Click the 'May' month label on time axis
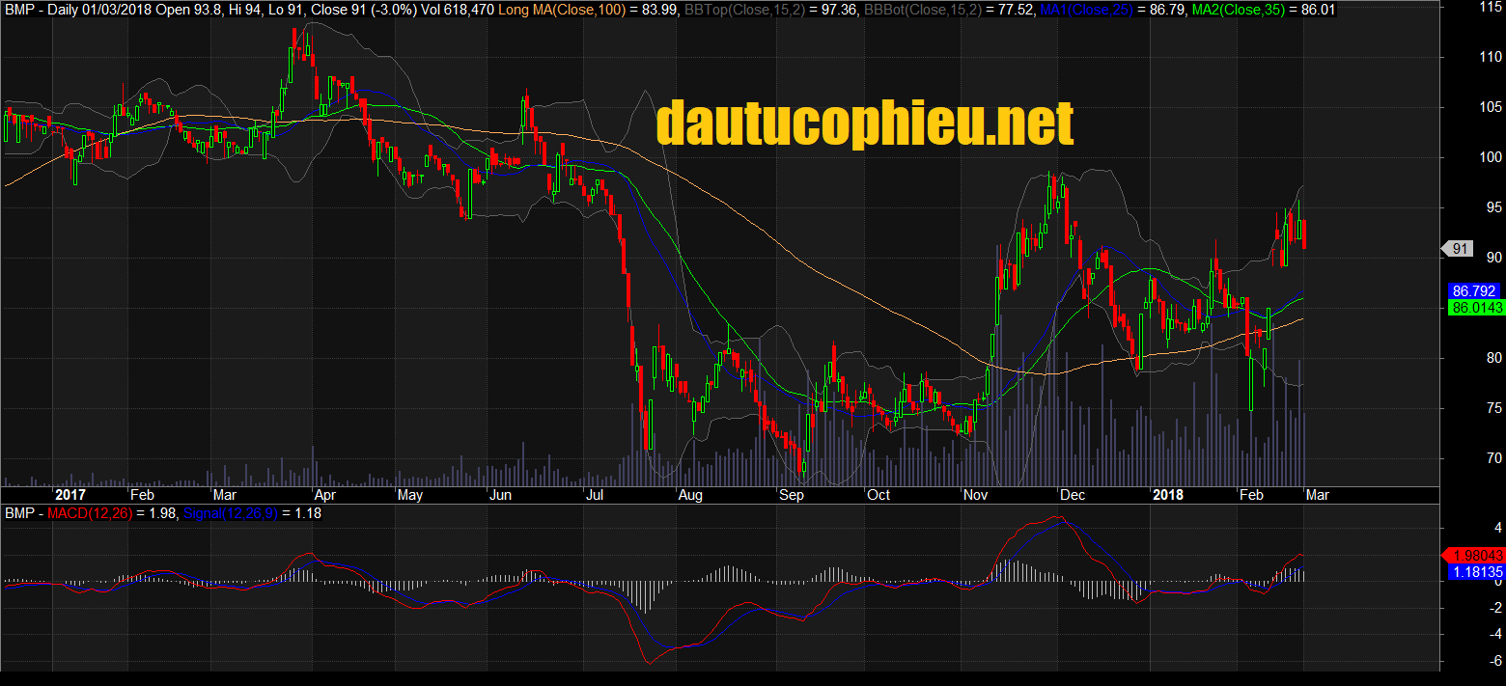 [410, 495]
